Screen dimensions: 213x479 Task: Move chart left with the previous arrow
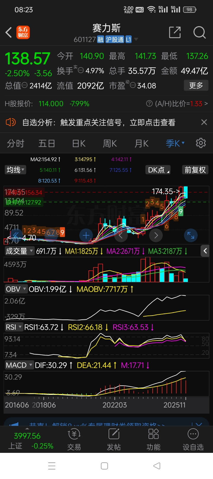pyautogui.click(x=121, y=236)
